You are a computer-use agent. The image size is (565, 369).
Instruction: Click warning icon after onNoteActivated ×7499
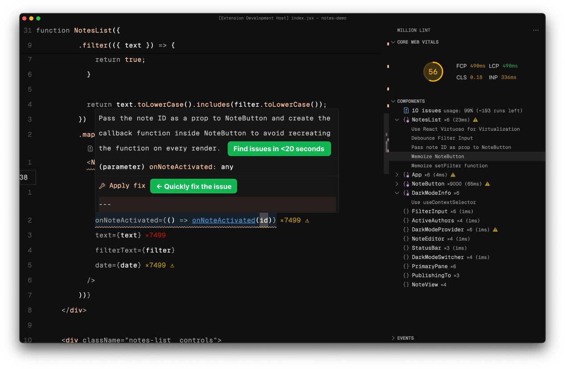307,221
